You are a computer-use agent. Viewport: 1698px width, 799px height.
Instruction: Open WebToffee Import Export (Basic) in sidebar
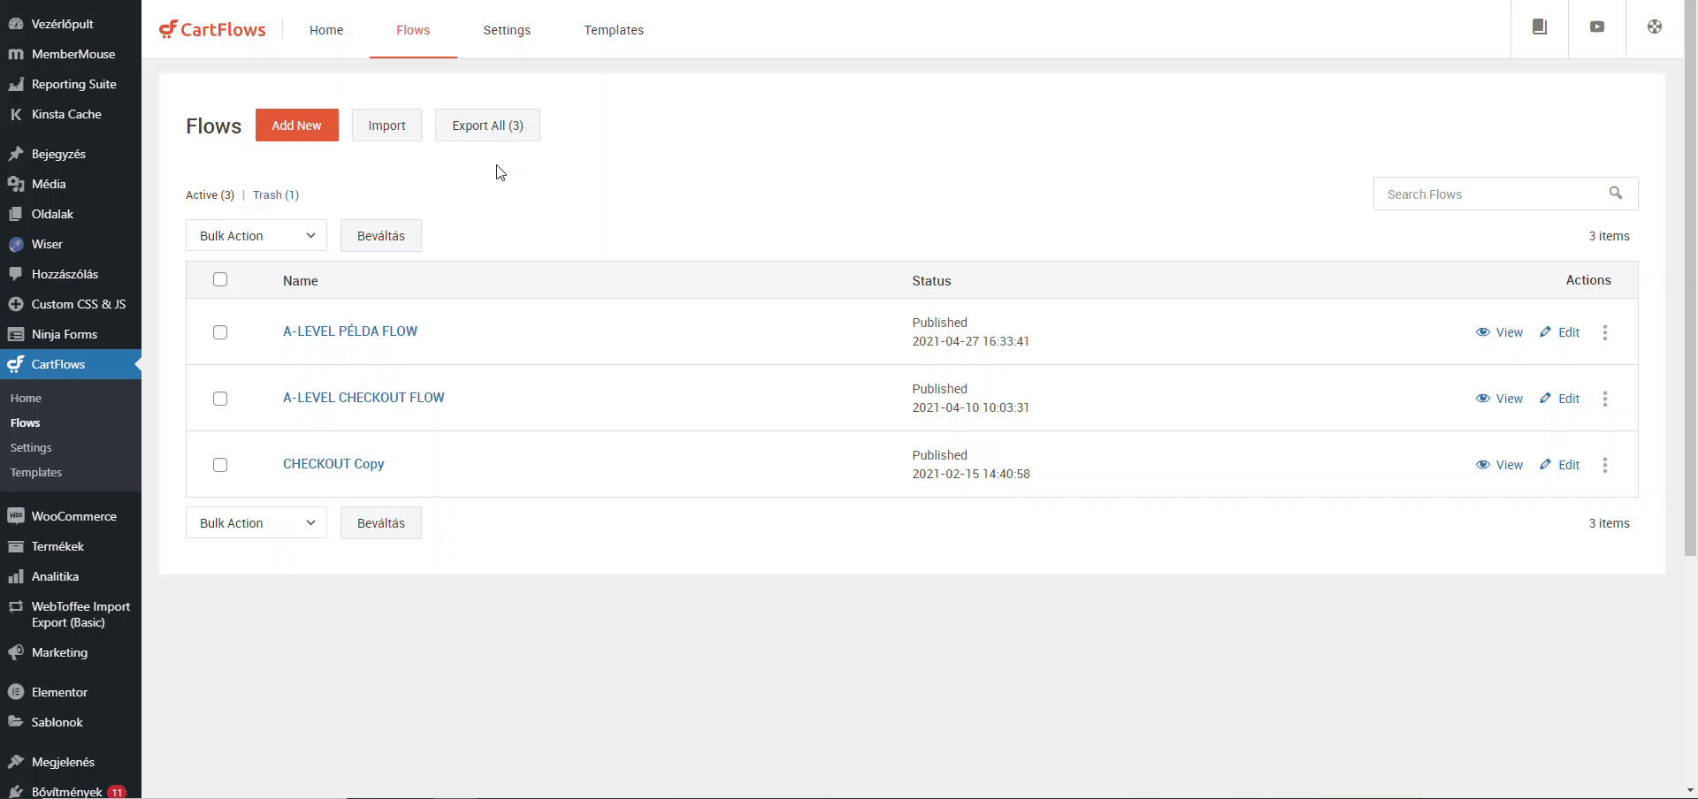[x=71, y=614]
